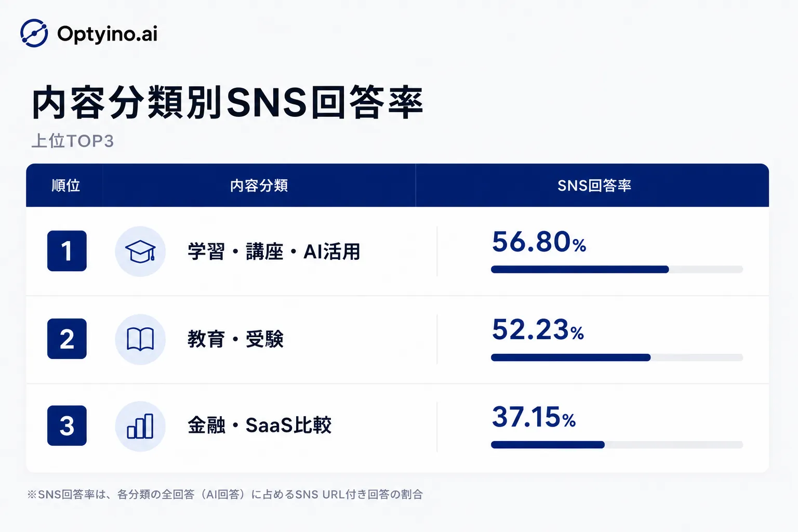Click the bar chart icon
The width and height of the screenshot is (798, 532).
point(140,426)
